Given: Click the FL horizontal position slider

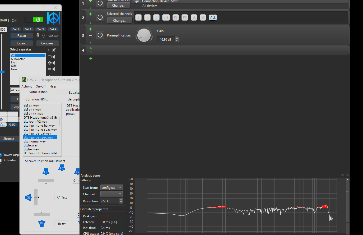Looking at the screenshot, I should coord(46,181).
